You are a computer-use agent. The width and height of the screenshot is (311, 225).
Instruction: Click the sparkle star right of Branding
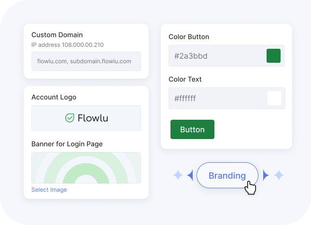coord(279,175)
